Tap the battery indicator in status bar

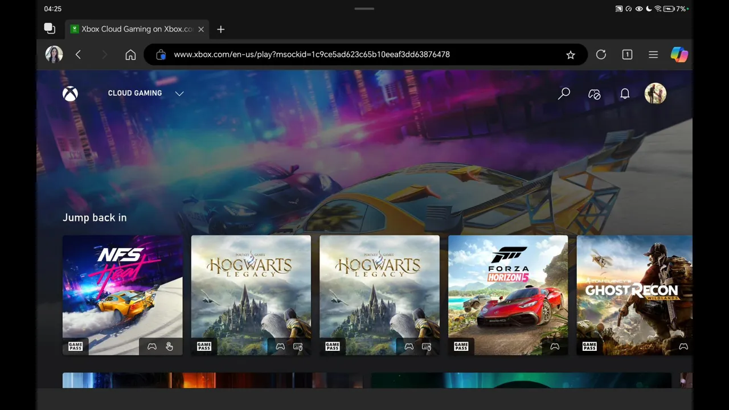[670, 9]
